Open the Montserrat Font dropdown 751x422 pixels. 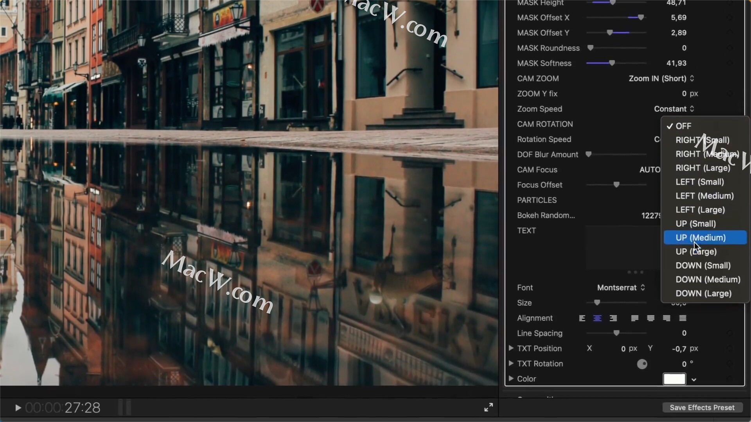coord(621,288)
